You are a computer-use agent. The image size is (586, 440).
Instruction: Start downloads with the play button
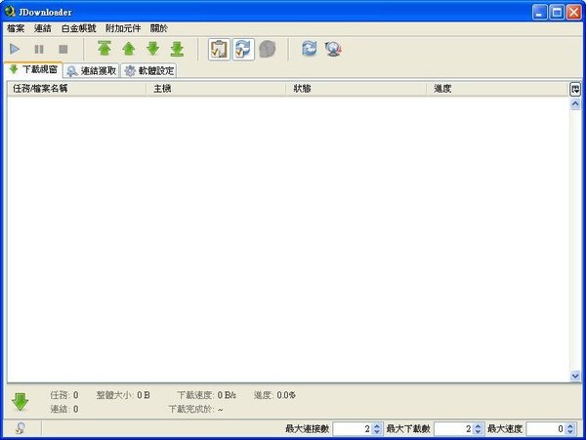[x=15, y=49]
